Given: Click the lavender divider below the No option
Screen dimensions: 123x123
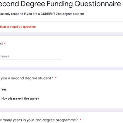Looking at the screenshot, I should click(x=61, y=110).
